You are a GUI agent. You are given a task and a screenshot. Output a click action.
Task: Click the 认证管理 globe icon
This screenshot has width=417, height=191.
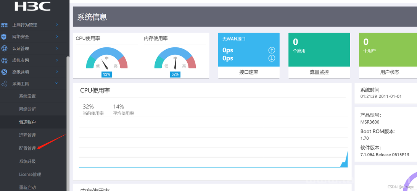[x=4, y=49]
